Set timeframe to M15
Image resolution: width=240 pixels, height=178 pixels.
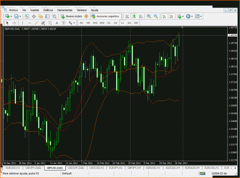(x=95, y=23)
